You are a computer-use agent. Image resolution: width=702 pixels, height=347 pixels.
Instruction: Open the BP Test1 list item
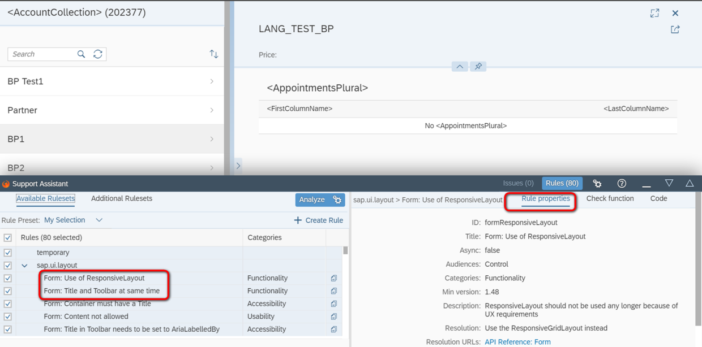[112, 81]
